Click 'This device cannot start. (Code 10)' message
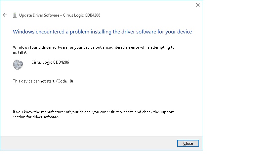Screen dimensions: 254x159 click(43, 81)
